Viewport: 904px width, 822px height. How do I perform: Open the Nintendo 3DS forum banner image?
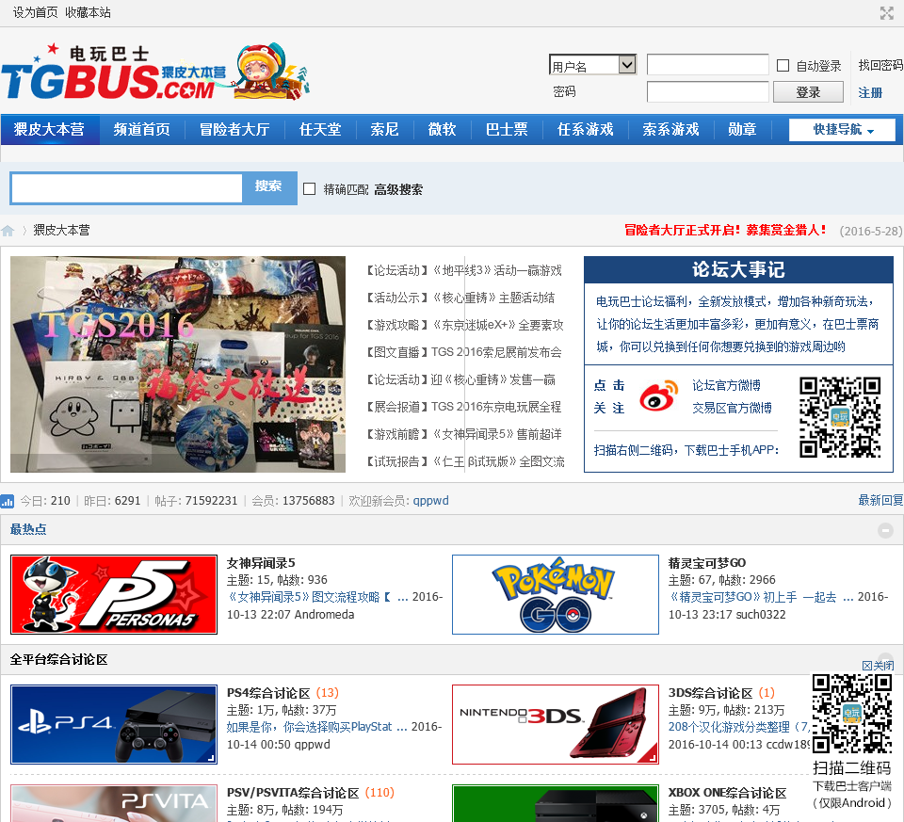(x=556, y=725)
